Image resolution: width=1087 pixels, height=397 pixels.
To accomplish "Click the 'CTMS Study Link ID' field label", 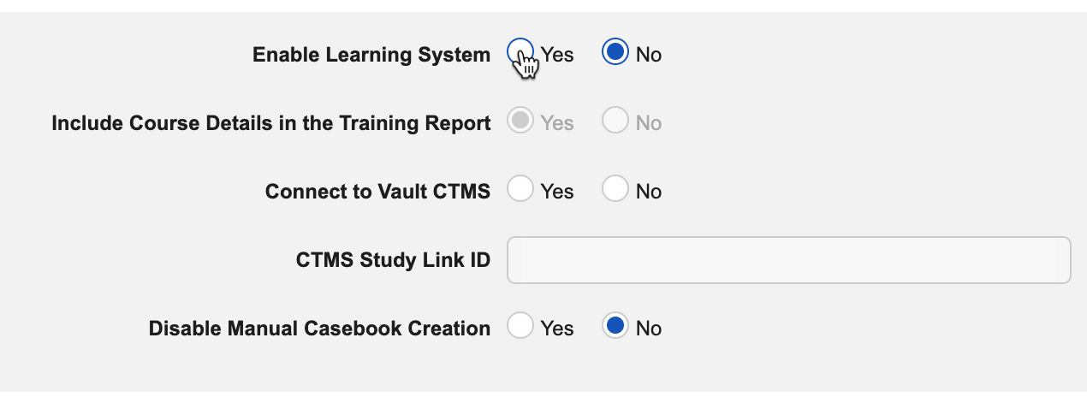I will [393, 260].
